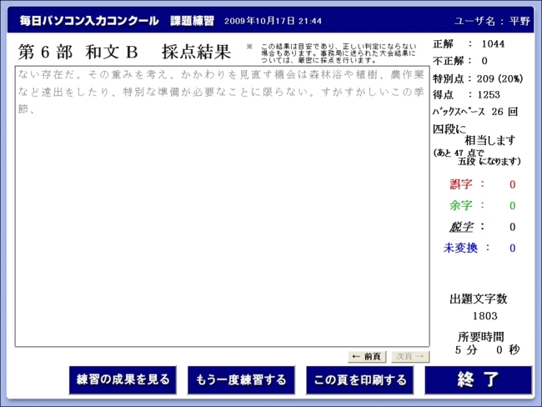
Task: Click the 終了 button
Action: [x=479, y=379]
